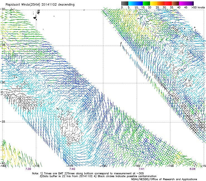Click the orange 25-30 knots color swatch

(161, 3)
